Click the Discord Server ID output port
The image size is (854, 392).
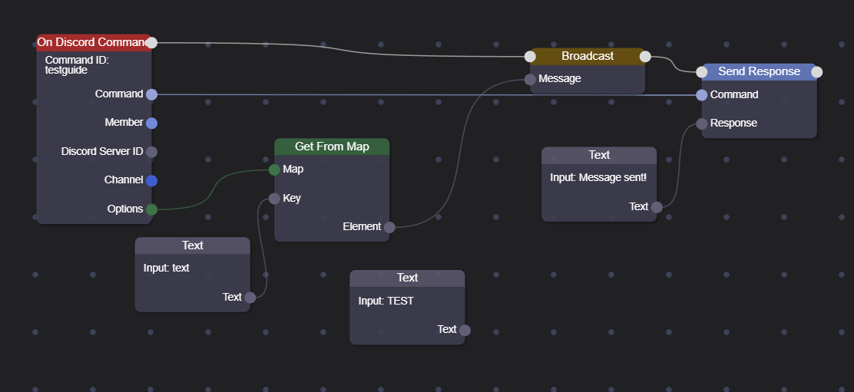pos(151,152)
